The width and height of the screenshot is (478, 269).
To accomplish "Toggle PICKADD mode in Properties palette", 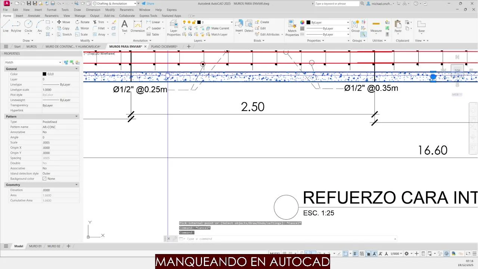I will click(66, 62).
